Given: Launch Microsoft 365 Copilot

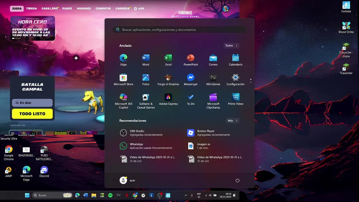Looking at the screenshot, I should click(x=123, y=101).
